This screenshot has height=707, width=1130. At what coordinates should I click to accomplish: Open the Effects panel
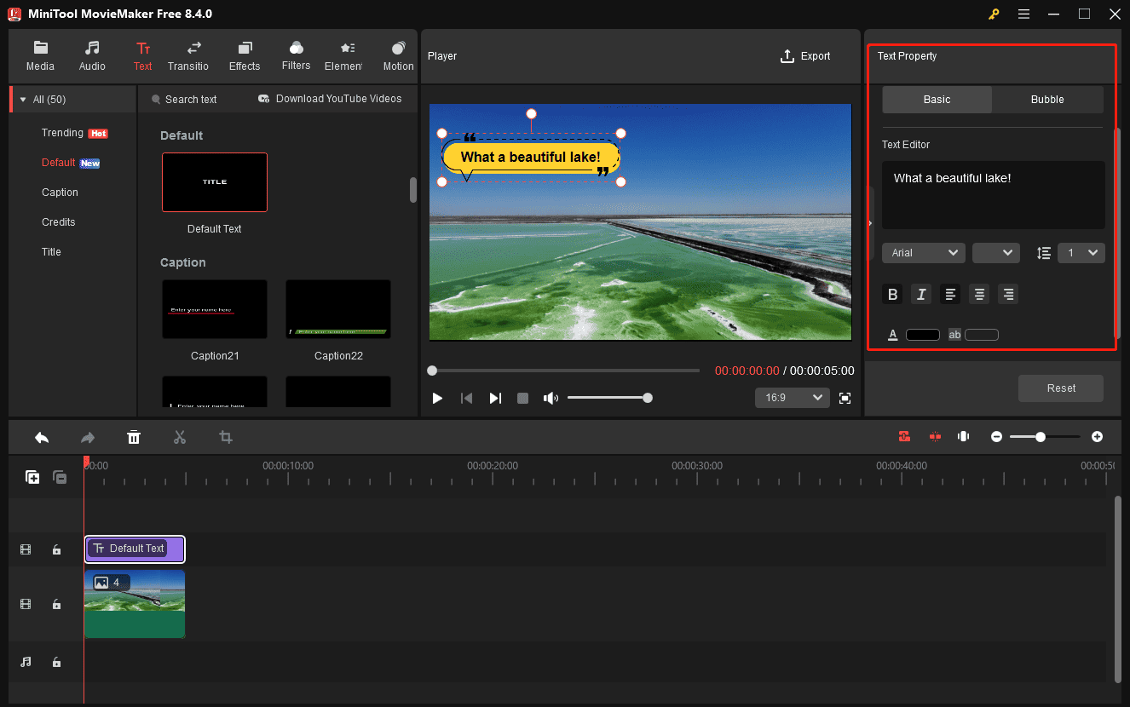245,56
